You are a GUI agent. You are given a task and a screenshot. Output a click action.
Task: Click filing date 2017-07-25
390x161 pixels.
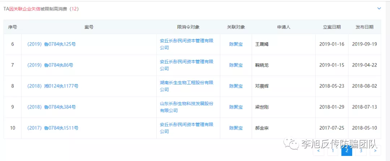click(332, 128)
